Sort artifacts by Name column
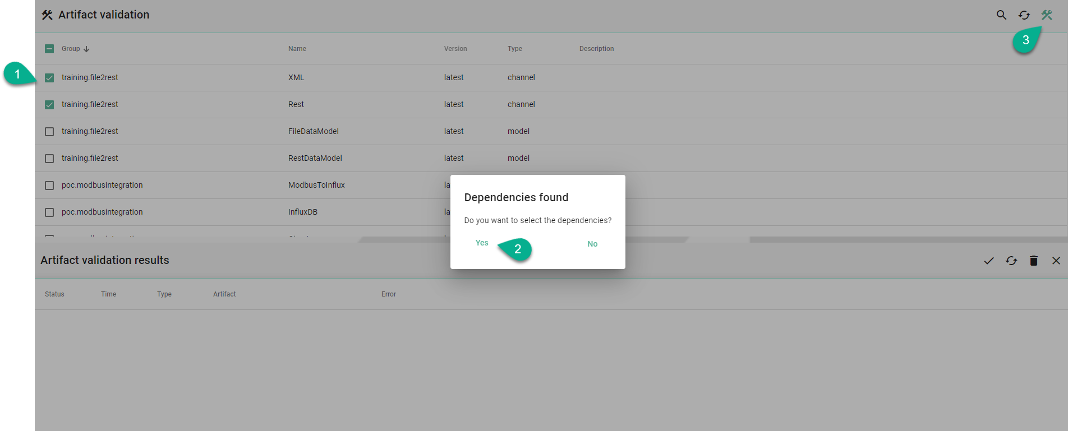The height and width of the screenshot is (431, 1068). [297, 49]
